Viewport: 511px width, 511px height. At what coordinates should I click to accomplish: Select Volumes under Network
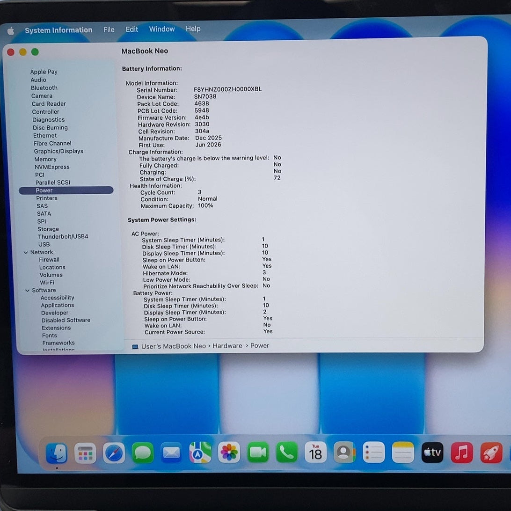click(51, 275)
